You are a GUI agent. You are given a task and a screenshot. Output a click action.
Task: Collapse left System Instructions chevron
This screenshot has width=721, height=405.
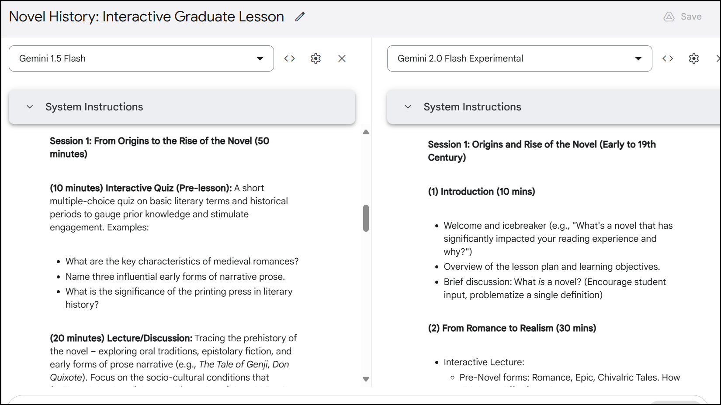[30, 107]
